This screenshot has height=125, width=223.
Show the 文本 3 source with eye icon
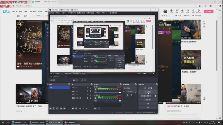[88, 88]
